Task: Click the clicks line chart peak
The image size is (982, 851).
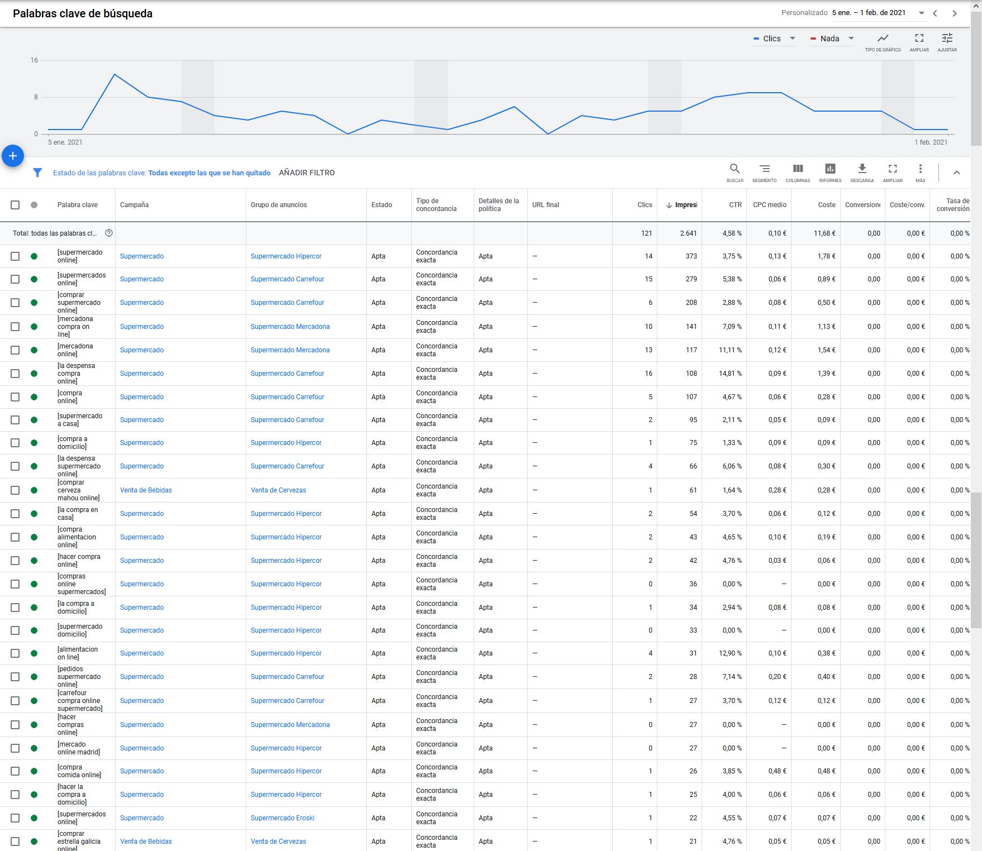Action: (x=115, y=74)
